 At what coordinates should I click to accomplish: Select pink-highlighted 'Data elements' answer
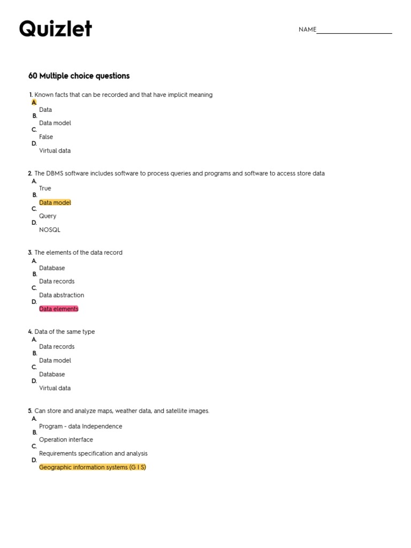[x=59, y=309]
